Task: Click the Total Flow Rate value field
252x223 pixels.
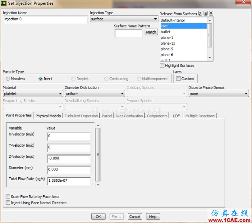Action: pyautogui.click(x=69, y=181)
